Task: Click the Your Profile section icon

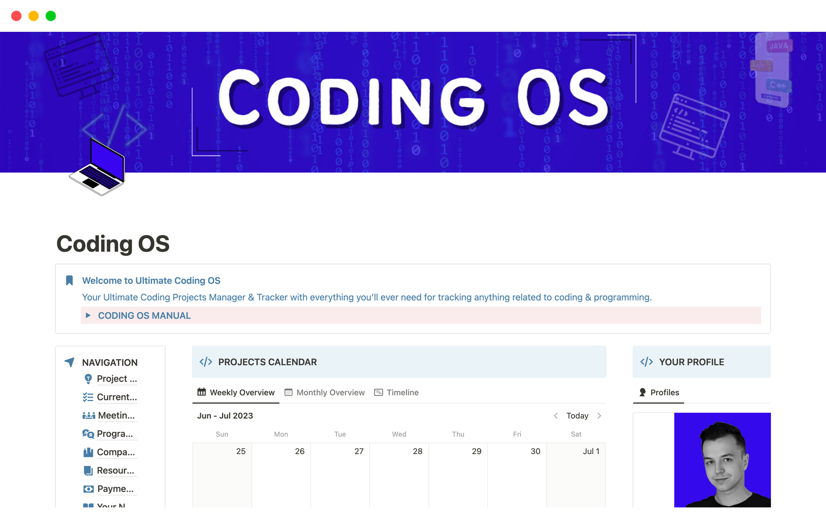Action: (x=647, y=362)
